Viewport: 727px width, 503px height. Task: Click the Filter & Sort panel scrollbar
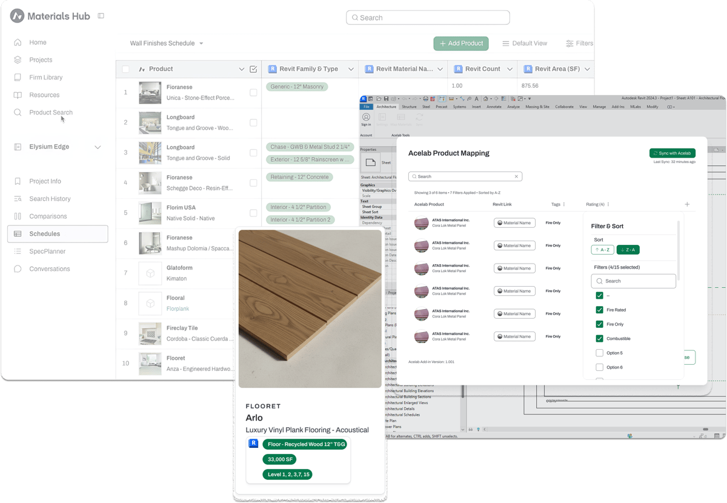(679, 252)
